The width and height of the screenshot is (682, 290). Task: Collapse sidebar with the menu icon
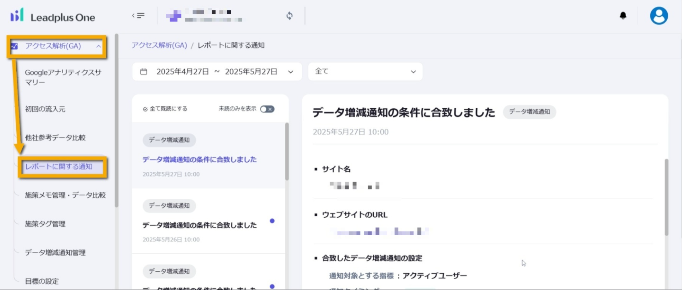click(x=138, y=16)
